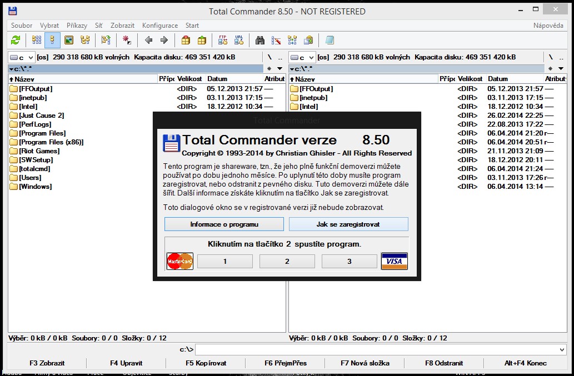The height and width of the screenshot is (376, 574).
Task: Open right panel directory hotlist asterisk
Action: [x=550, y=69]
